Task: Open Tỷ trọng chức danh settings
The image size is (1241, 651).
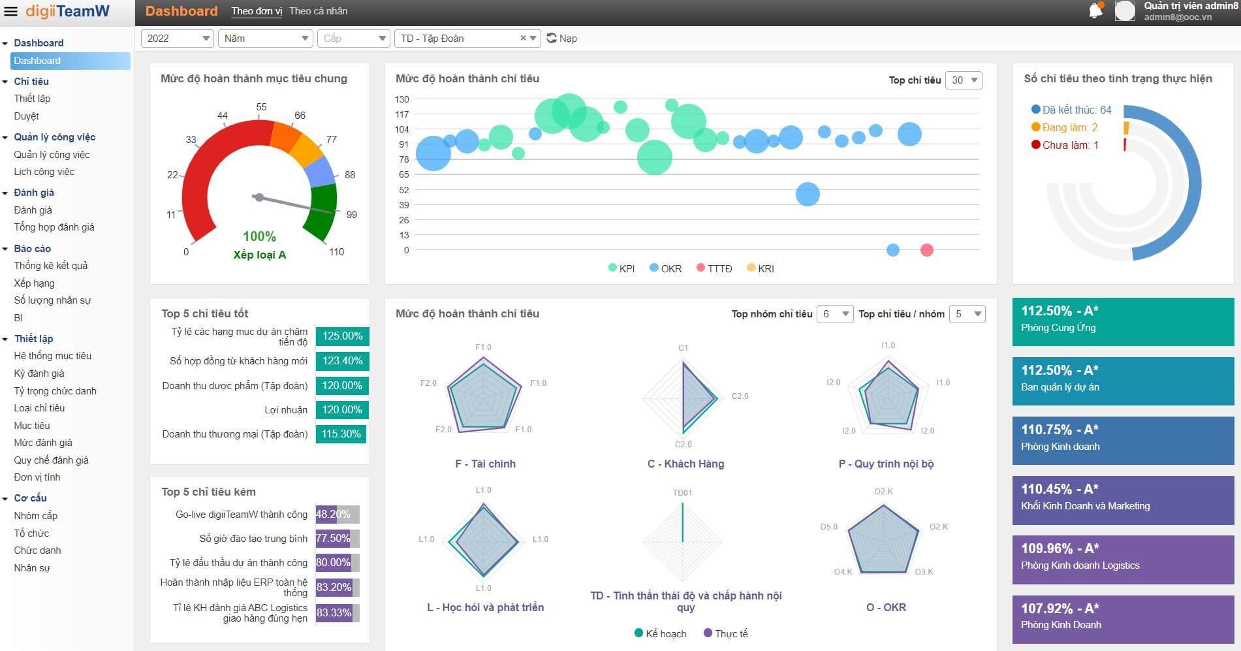Action: [x=55, y=391]
